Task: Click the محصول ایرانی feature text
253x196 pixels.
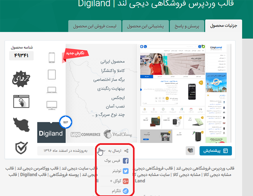Action: 112,62
